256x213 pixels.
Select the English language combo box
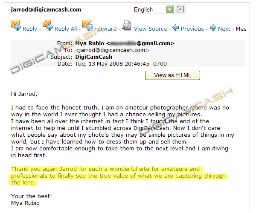click(153, 9)
